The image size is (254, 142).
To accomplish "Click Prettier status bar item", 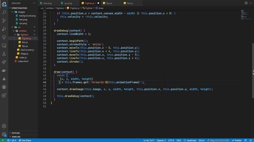I will point(237,140).
